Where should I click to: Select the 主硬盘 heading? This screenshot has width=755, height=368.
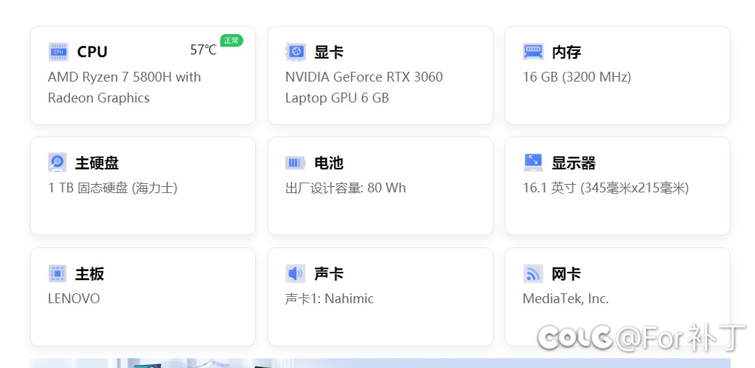(x=97, y=163)
